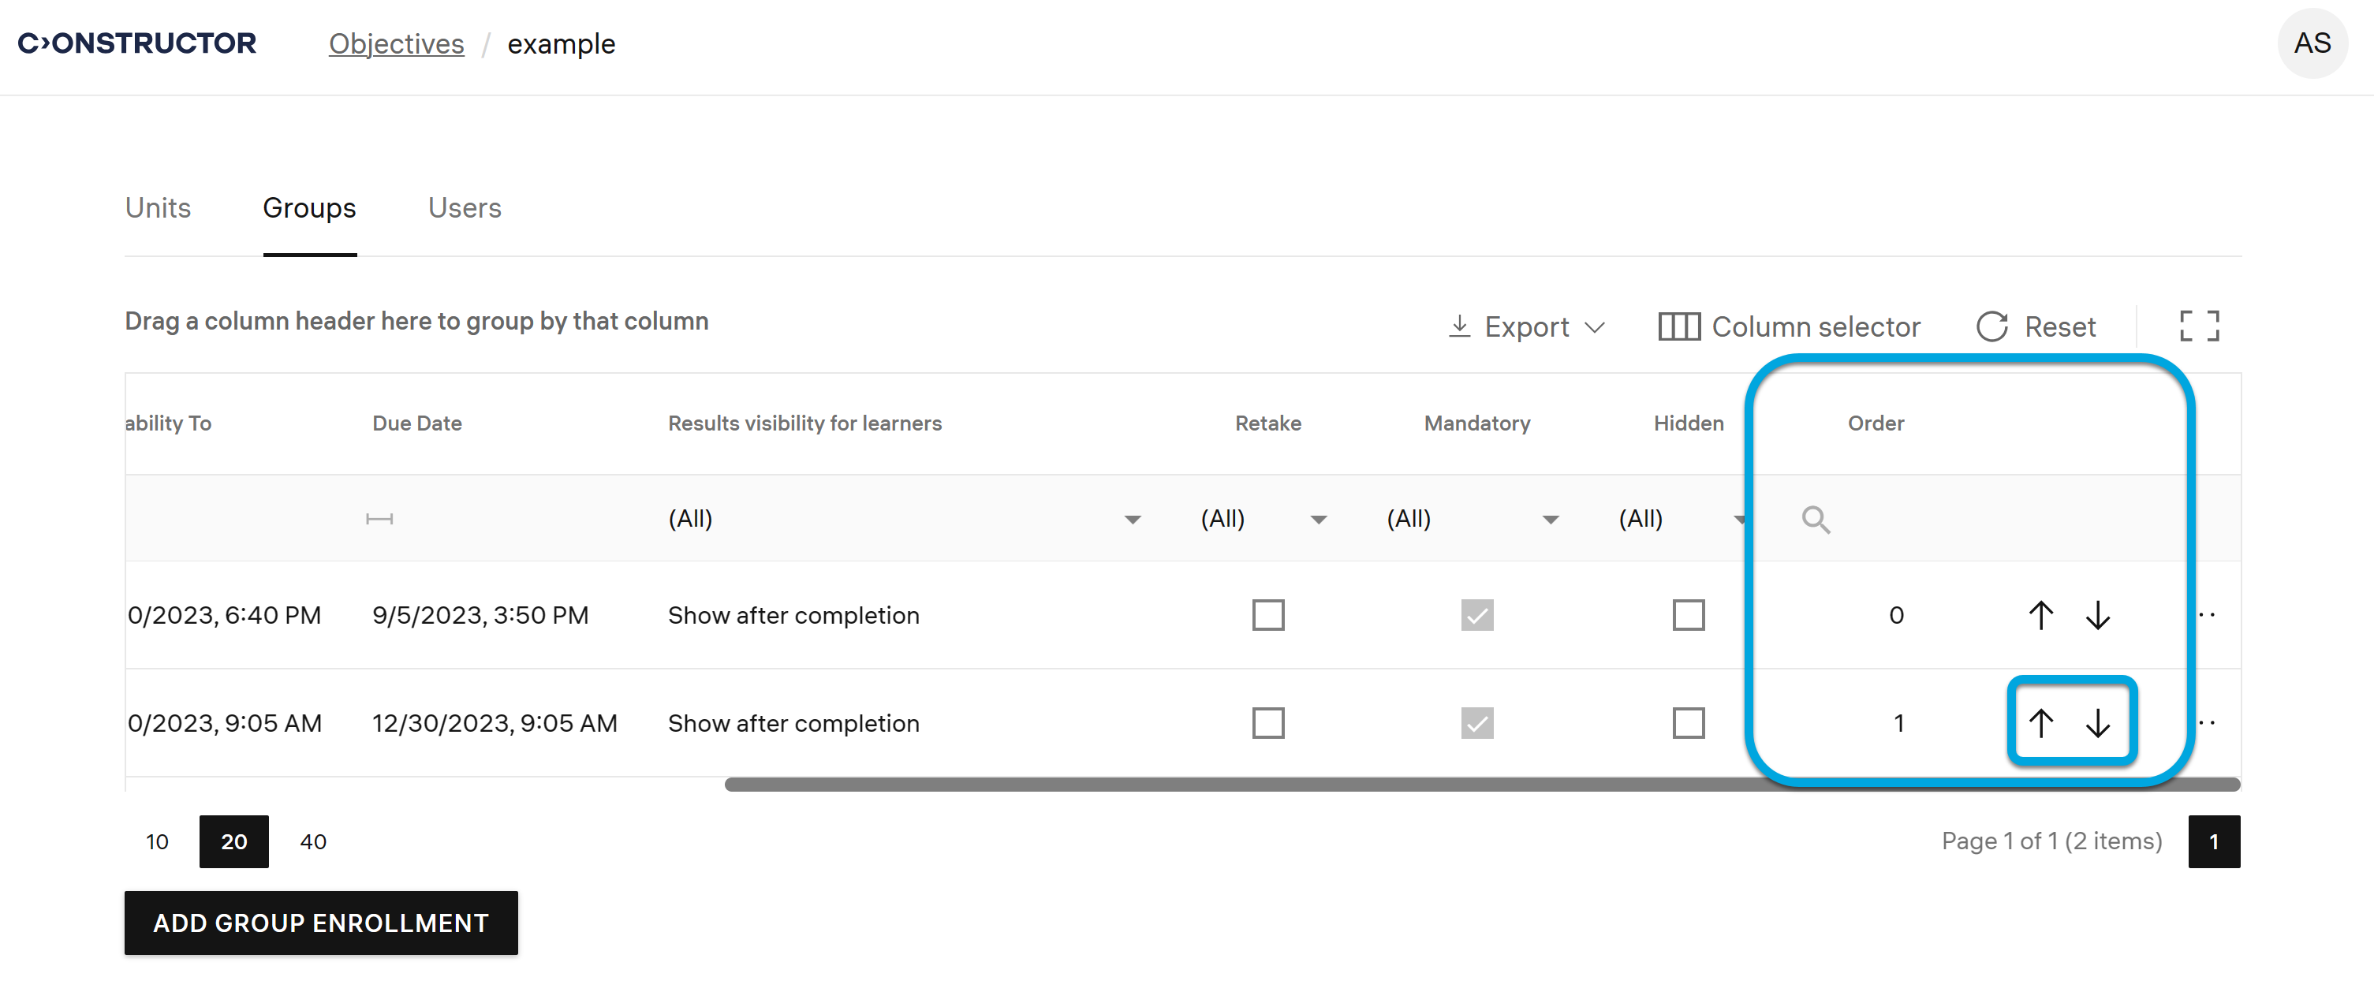The image size is (2374, 1003).
Task: Toggle Mandatory checkbox in first row
Action: click(1476, 615)
